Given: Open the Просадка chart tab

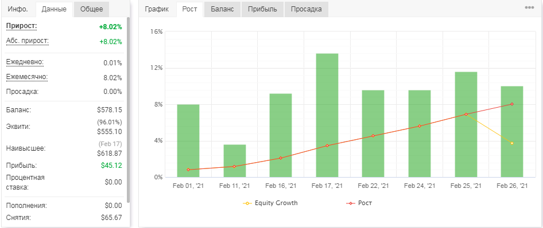Looking at the screenshot, I should click(x=306, y=9).
